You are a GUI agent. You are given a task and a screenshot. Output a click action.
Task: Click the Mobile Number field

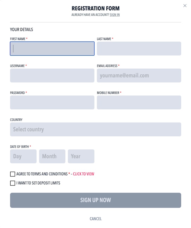point(139,102)
